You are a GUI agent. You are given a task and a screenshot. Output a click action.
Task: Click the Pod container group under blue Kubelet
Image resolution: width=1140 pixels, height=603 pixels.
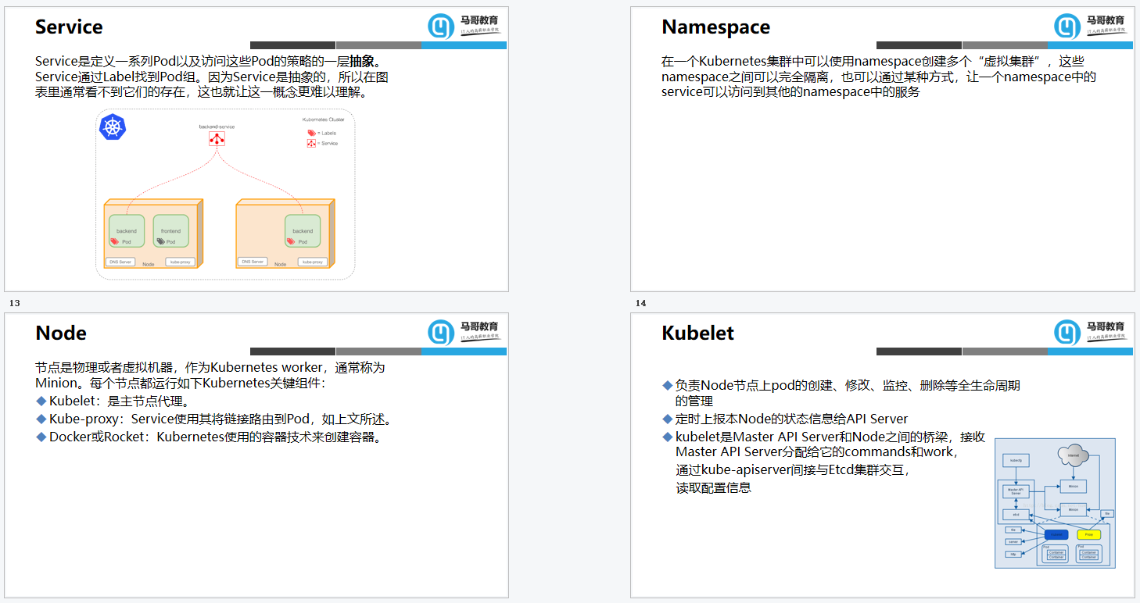pyautogui.click(x=1056, y=554)
